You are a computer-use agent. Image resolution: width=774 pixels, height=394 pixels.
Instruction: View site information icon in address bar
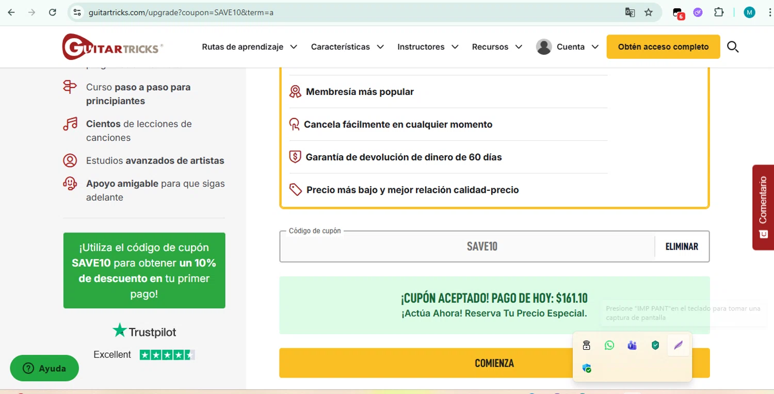pyautogui.click(x=77, y=12)
